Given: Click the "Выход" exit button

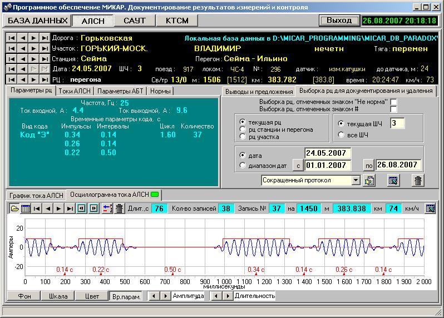Looking at the screenshot, I should 339,21.
